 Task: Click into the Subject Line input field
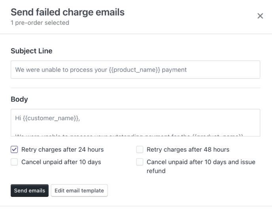tap(135, 70)
